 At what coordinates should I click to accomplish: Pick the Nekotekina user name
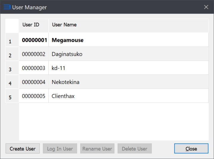click(65, 82)
